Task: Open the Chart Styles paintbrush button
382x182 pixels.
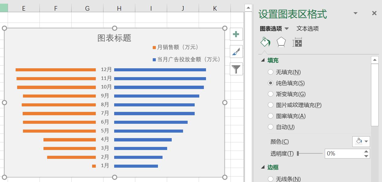Action: coord(236,52)
